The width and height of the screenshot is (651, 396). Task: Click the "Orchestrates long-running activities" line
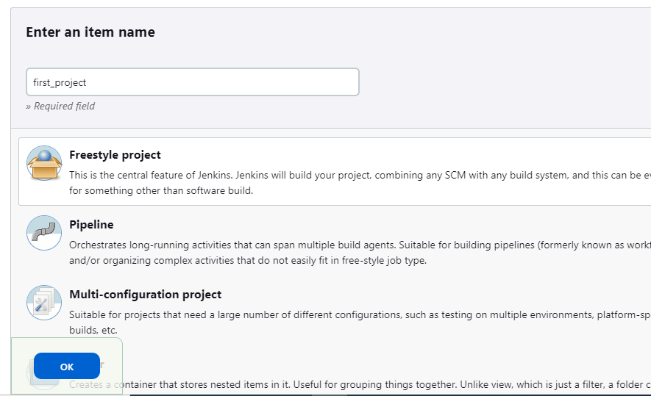(221, 245)
